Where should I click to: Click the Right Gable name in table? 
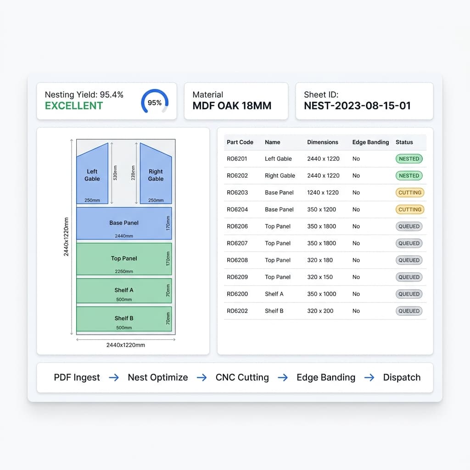click(x=280, y=176)
